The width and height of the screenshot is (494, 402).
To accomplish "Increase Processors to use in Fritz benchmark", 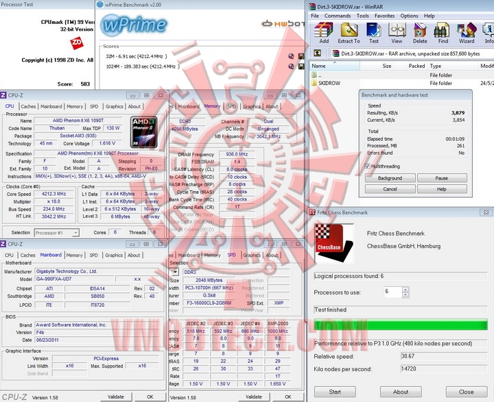I will coord(405,290).
